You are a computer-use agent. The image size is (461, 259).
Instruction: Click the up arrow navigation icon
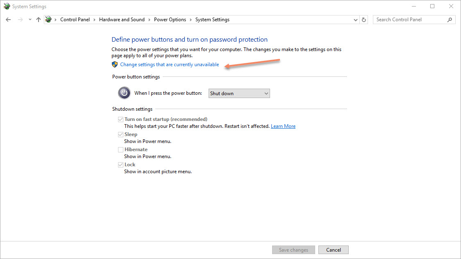point(38,19)
